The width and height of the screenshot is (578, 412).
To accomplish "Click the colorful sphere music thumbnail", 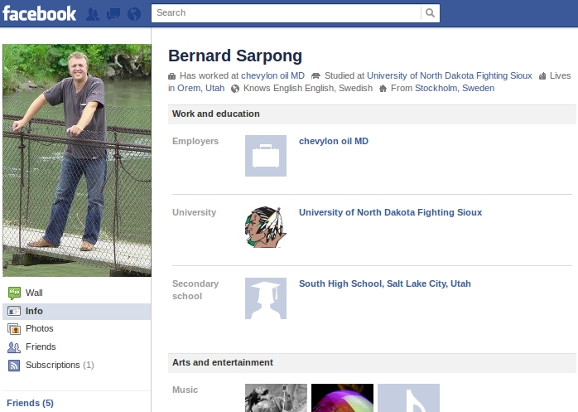I will pos(343,398).
